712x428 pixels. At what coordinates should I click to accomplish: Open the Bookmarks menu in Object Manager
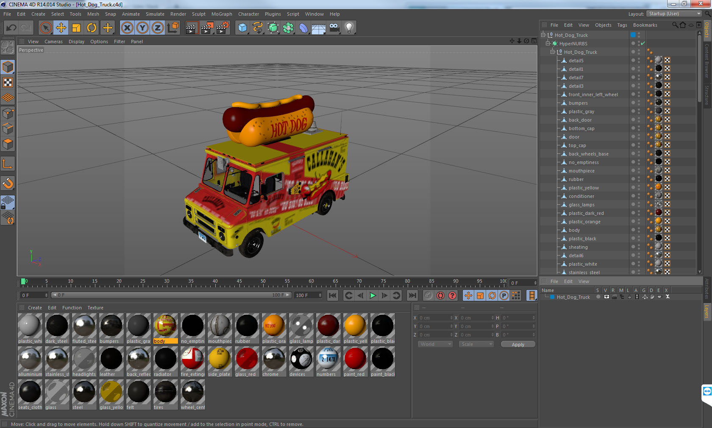(x=645, y=25)
